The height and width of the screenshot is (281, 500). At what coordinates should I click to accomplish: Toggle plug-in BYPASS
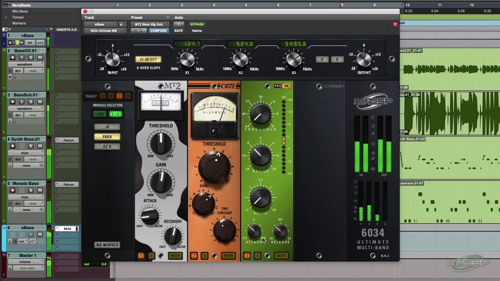(197, 24)
